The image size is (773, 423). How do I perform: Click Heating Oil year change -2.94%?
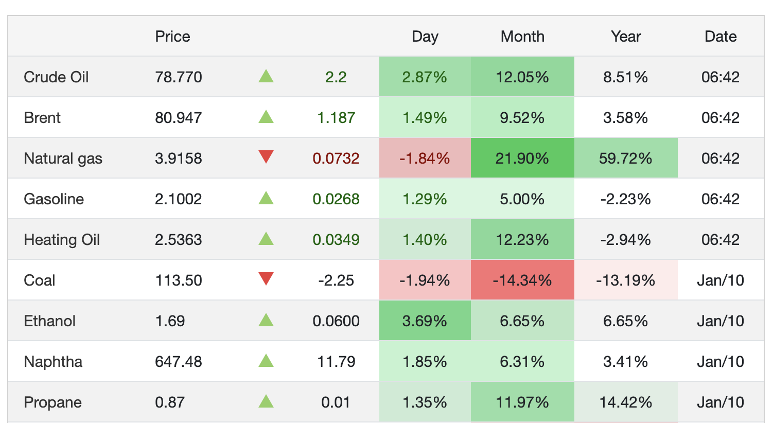626,240
